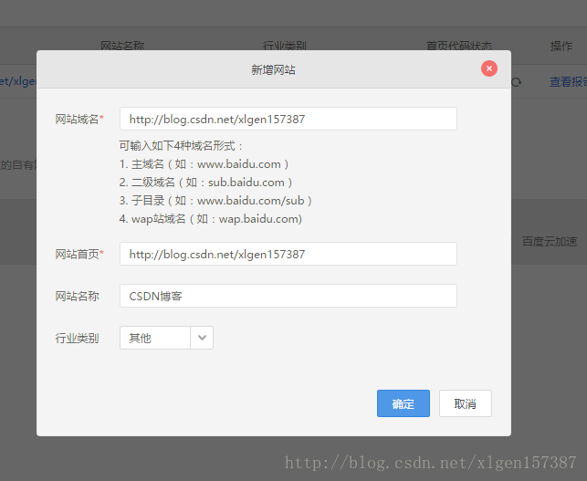Click the refresh icon beside 查看报告
This screenshot has width=587, height=481.
517,82
